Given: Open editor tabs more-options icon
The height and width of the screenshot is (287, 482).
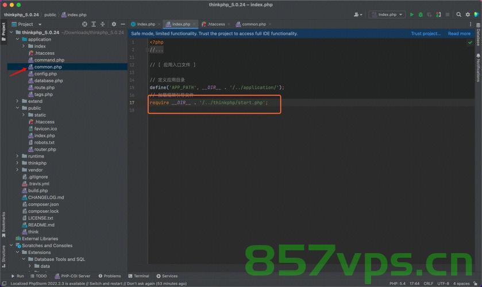Looking at the screenshot, I should click(471, 24).
